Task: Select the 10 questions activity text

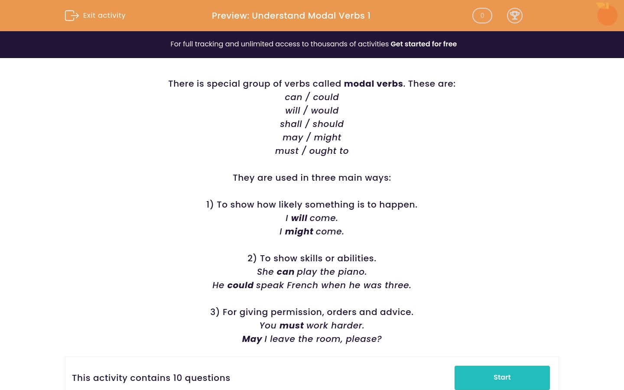Action: [151, 378]
